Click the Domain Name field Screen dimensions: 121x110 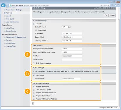(x=72, y=60)
